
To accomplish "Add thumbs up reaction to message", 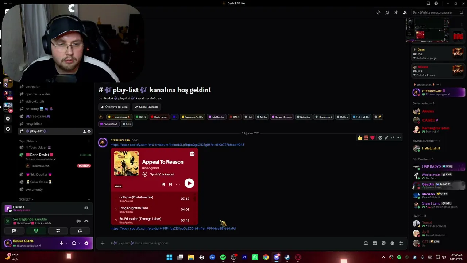I will [360, 138].
